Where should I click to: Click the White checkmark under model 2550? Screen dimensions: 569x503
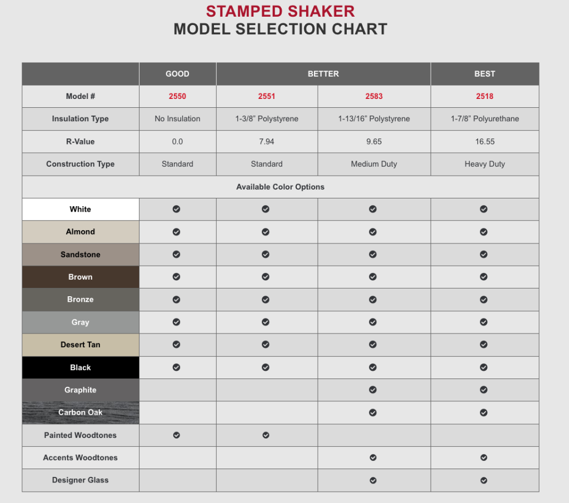click(176, 209)
